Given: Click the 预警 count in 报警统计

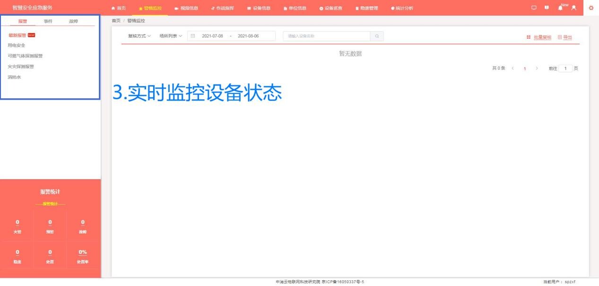Looking at the screenshot, I should tap(50, 222).
